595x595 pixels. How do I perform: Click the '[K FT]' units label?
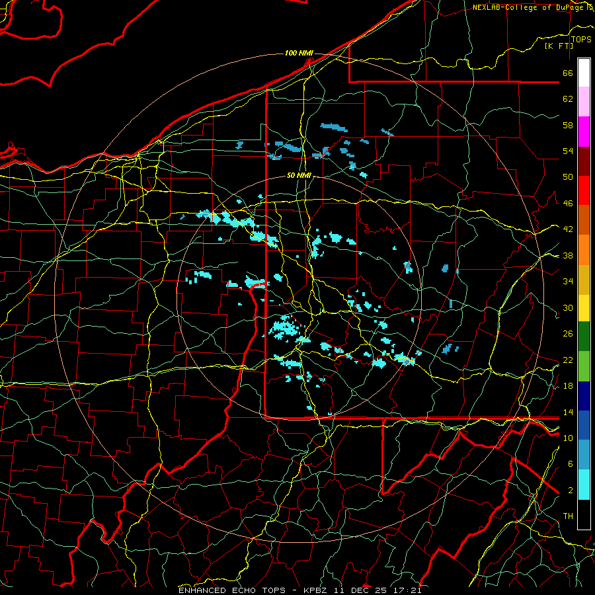point(559,46)
